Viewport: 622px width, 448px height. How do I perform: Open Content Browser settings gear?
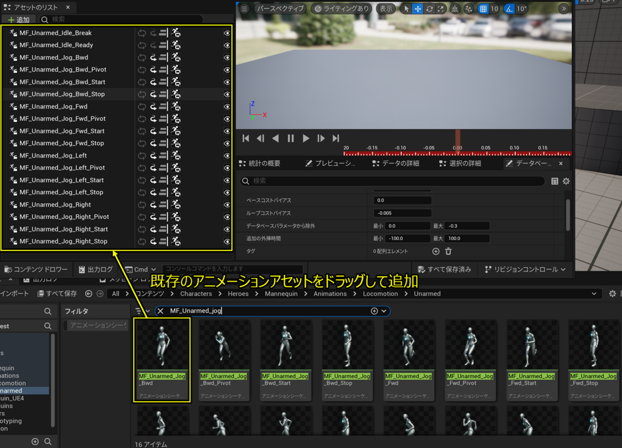click(612, 294)
